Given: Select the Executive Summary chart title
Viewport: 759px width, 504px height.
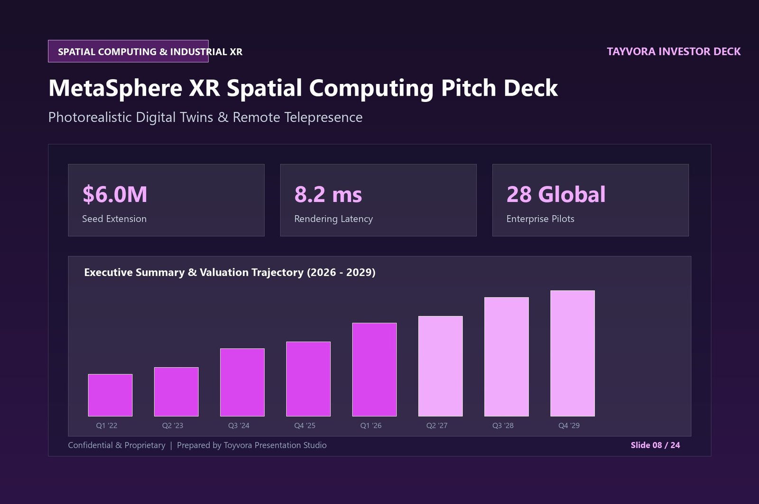Looking at the screenshot, I should (x=230, y=273).
